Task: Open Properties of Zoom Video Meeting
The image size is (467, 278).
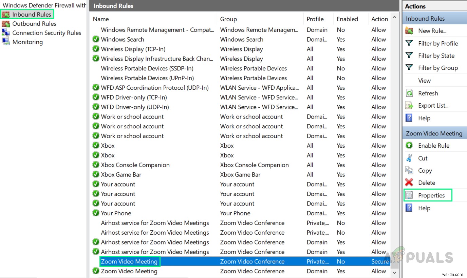Action: pyautogui.click(x=431, y=195)
